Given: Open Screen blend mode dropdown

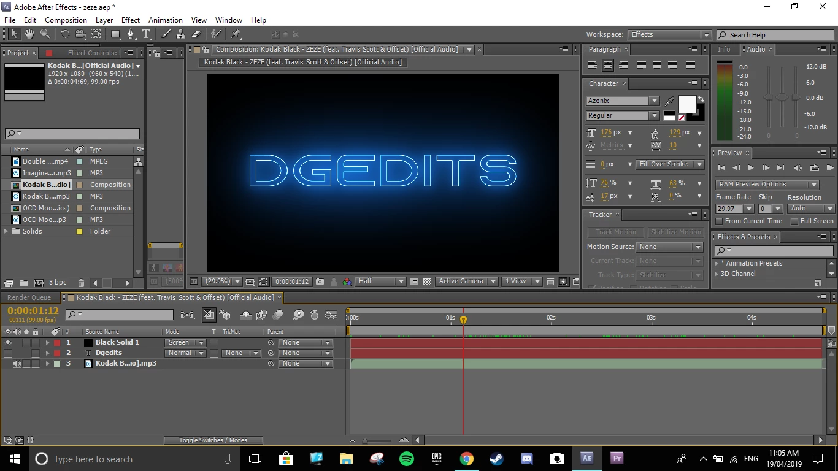Looking at the screenshot, I should click(185, 343).
